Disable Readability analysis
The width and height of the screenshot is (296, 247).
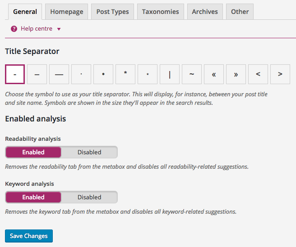[x=89, y=152]
